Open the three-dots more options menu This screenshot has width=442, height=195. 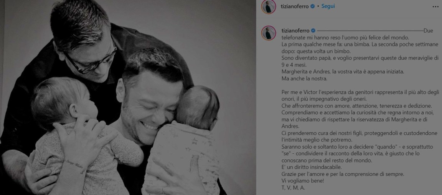pyautogui.click(x=435, y=6)
